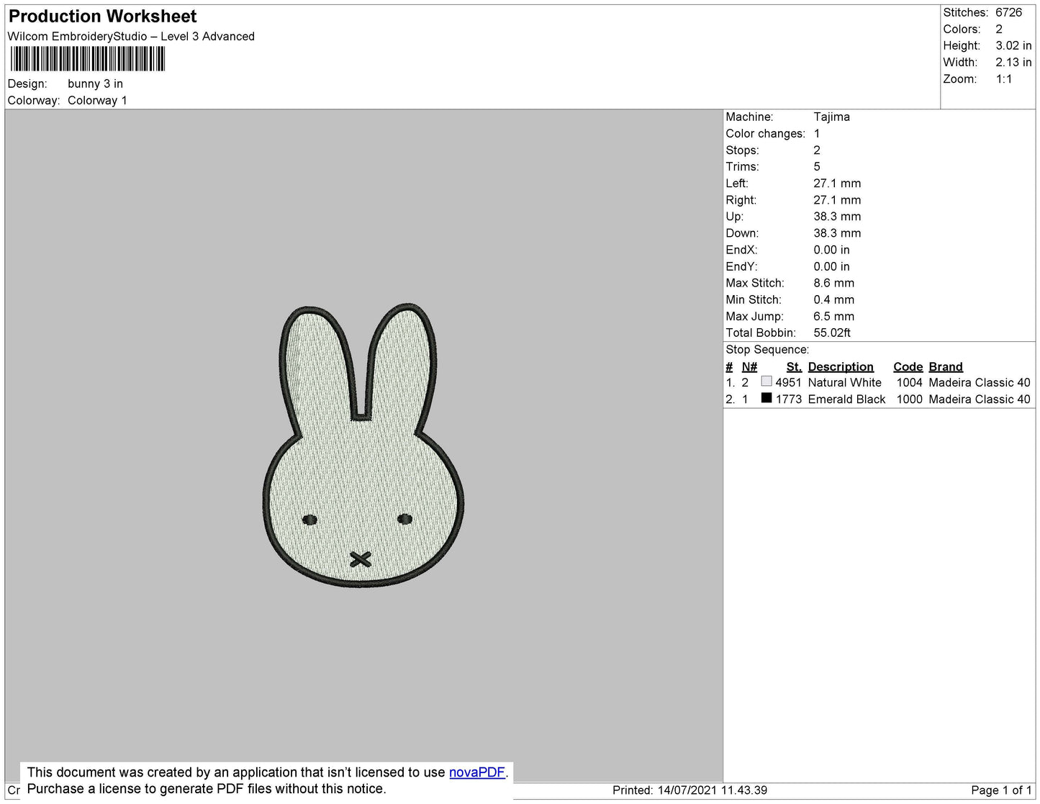Select the Natural White color swatch

coord(767,381)
